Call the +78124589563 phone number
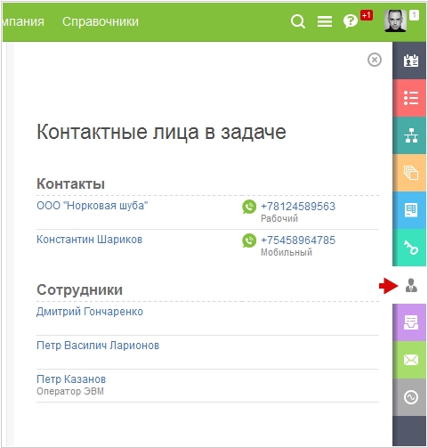Image resolution: width=428 pixels, height=448 pixels. coord(298,207)
